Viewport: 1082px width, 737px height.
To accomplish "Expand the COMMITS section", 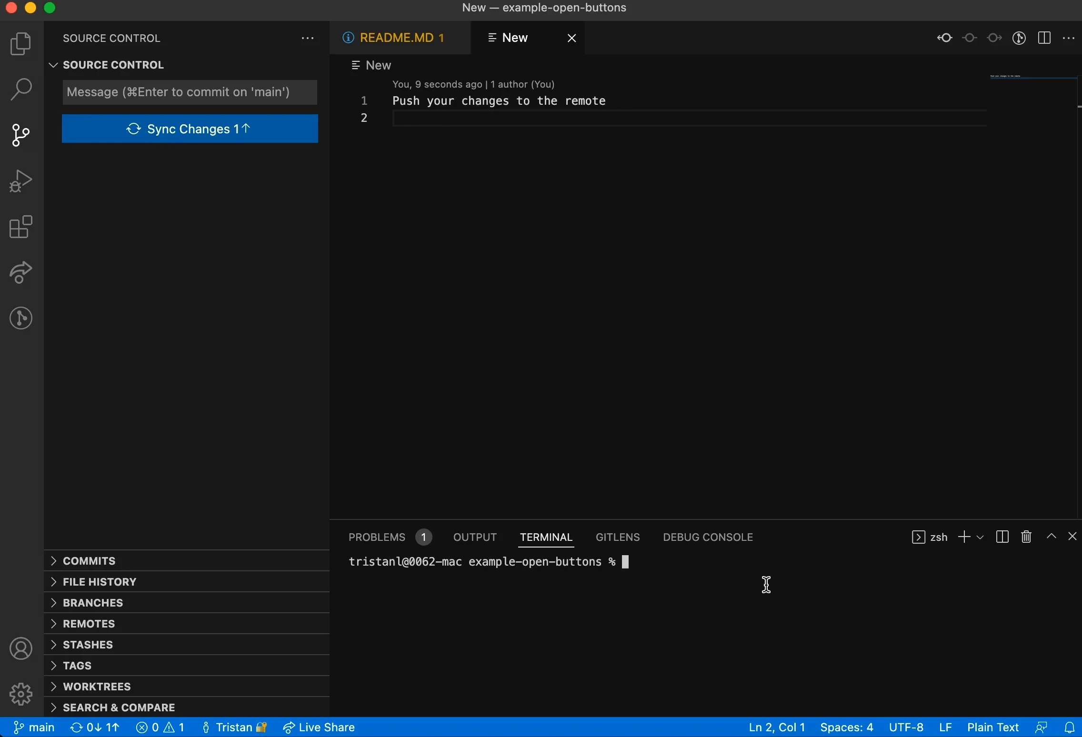I will tap(89, 561).
